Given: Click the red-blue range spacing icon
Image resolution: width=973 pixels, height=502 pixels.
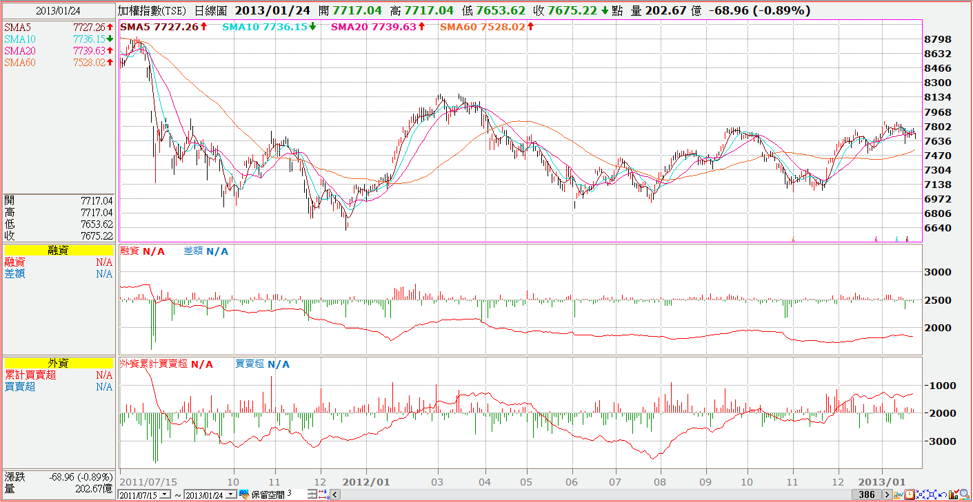Looking at the screenshot, I should coord(323,494).
